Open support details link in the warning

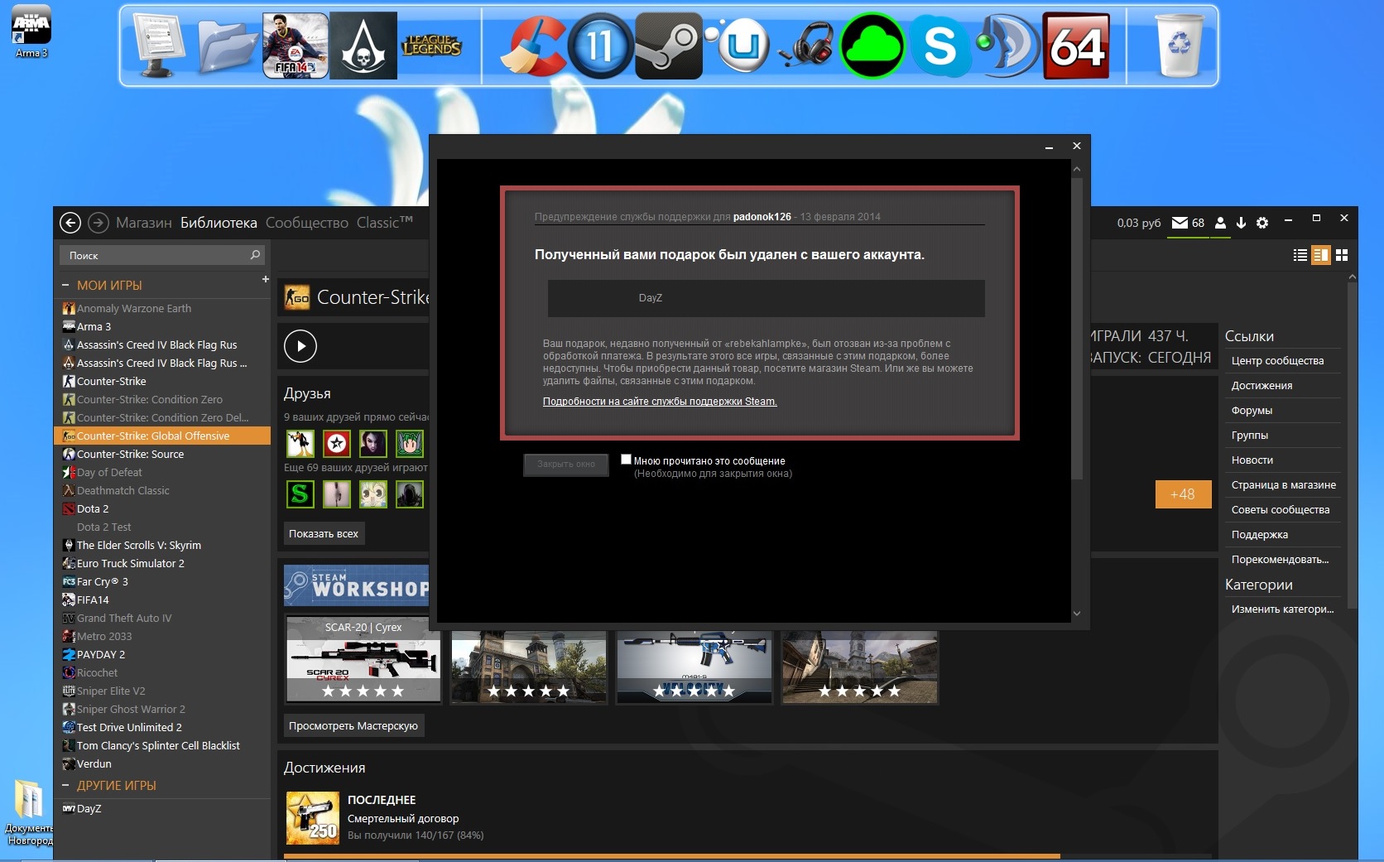[x=660, y=402]
